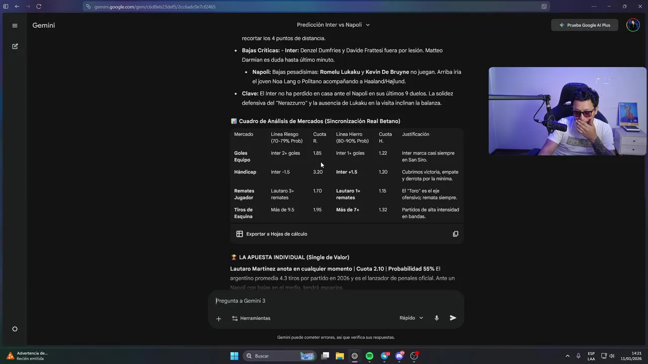The image size is (648, 364).
Task: Click the Hándicap row label
Action: [x=245, y=172]
